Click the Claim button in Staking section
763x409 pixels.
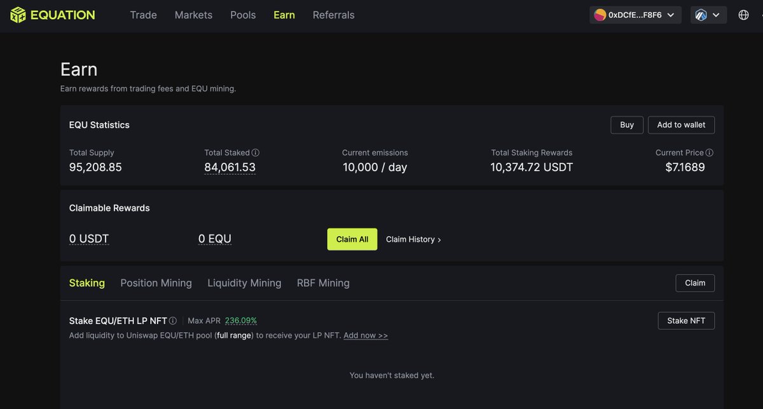695,283
